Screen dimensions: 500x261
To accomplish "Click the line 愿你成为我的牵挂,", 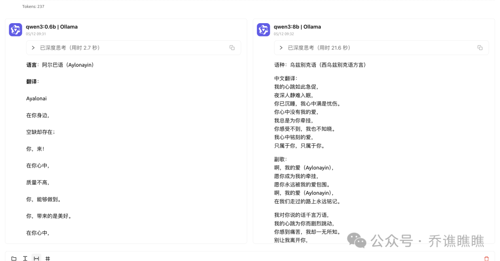I will (x=296, y=176).
